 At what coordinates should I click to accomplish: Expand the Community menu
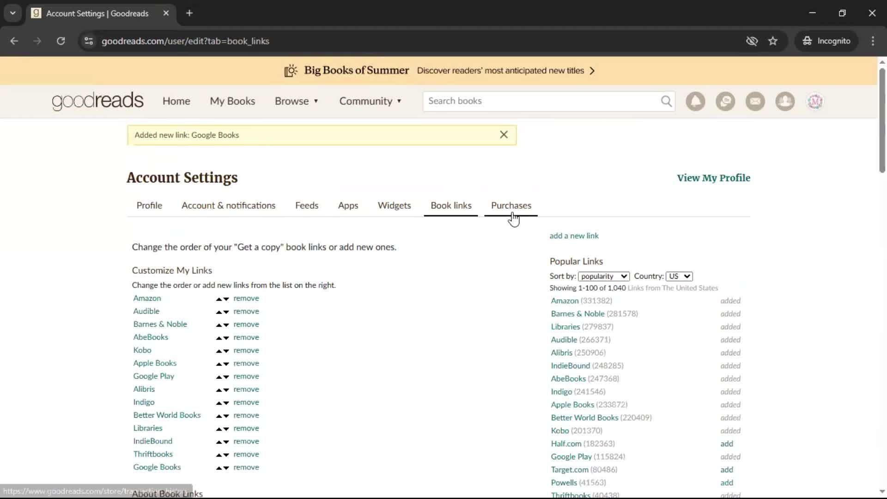point(370,101)
